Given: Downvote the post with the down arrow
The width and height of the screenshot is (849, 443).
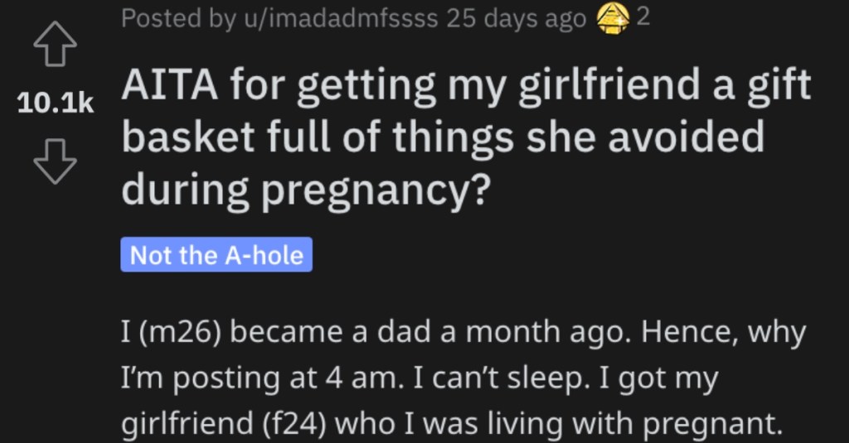Looking at the screenshot, I should pos(55,161).
